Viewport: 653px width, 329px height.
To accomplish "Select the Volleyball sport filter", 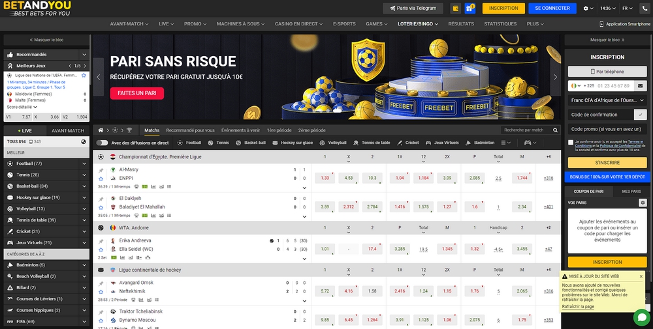I will [x=333, y=143].
